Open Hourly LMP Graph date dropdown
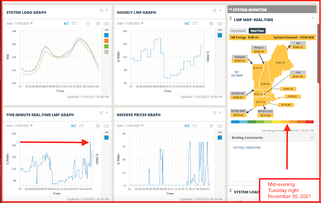This screenshot has width=321, height=203. pos(130,24)
